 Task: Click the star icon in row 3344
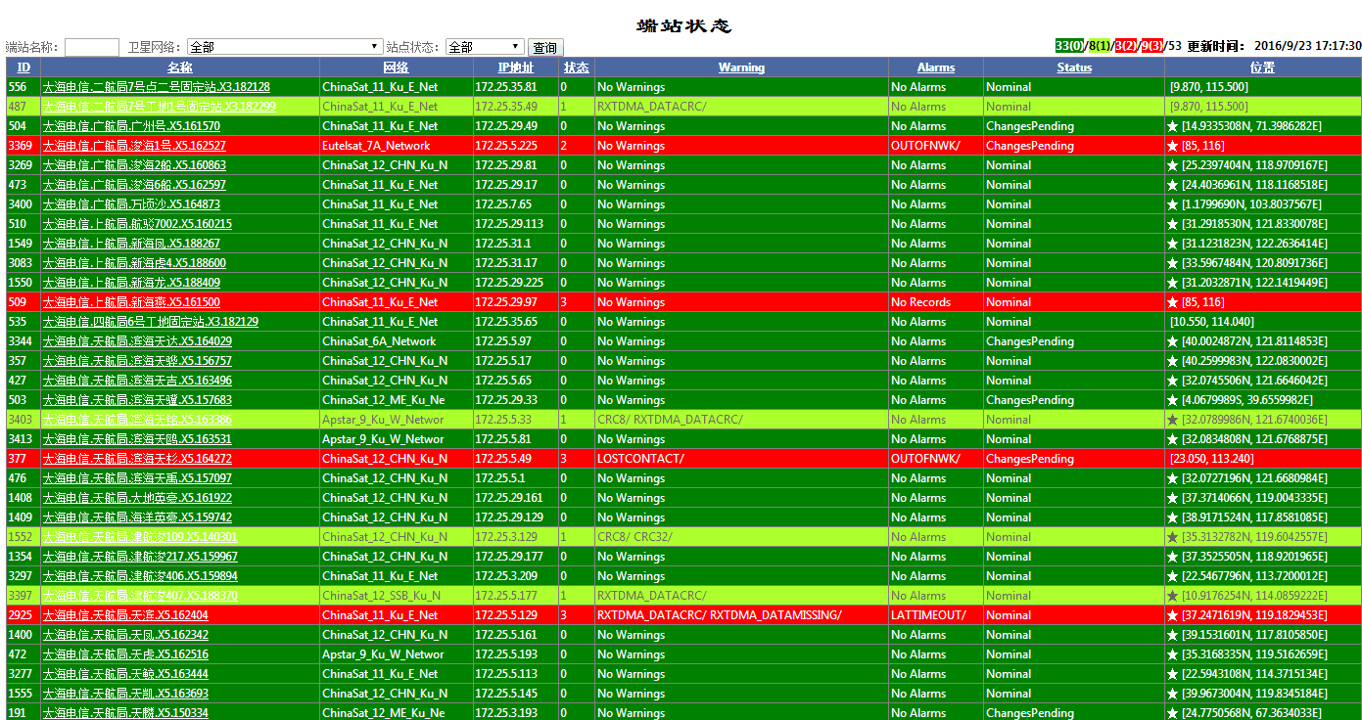[x=1172, y=341]
